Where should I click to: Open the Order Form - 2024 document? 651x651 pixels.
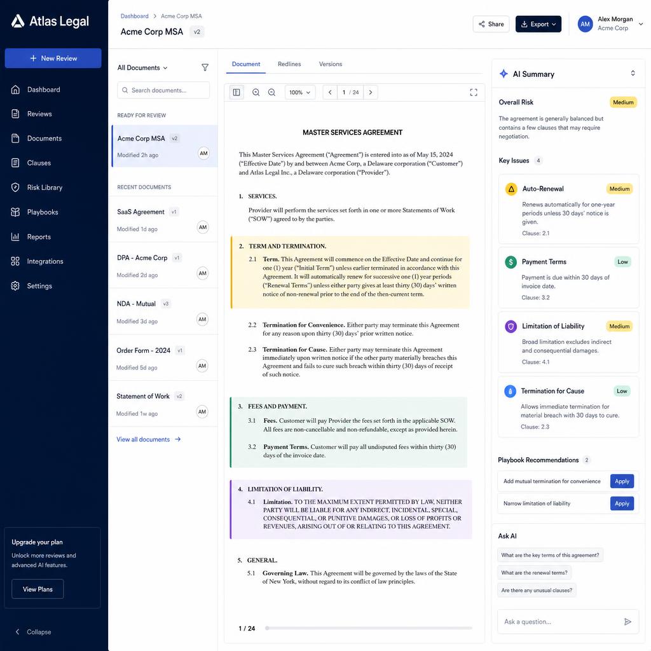click(x=163, y=358)
